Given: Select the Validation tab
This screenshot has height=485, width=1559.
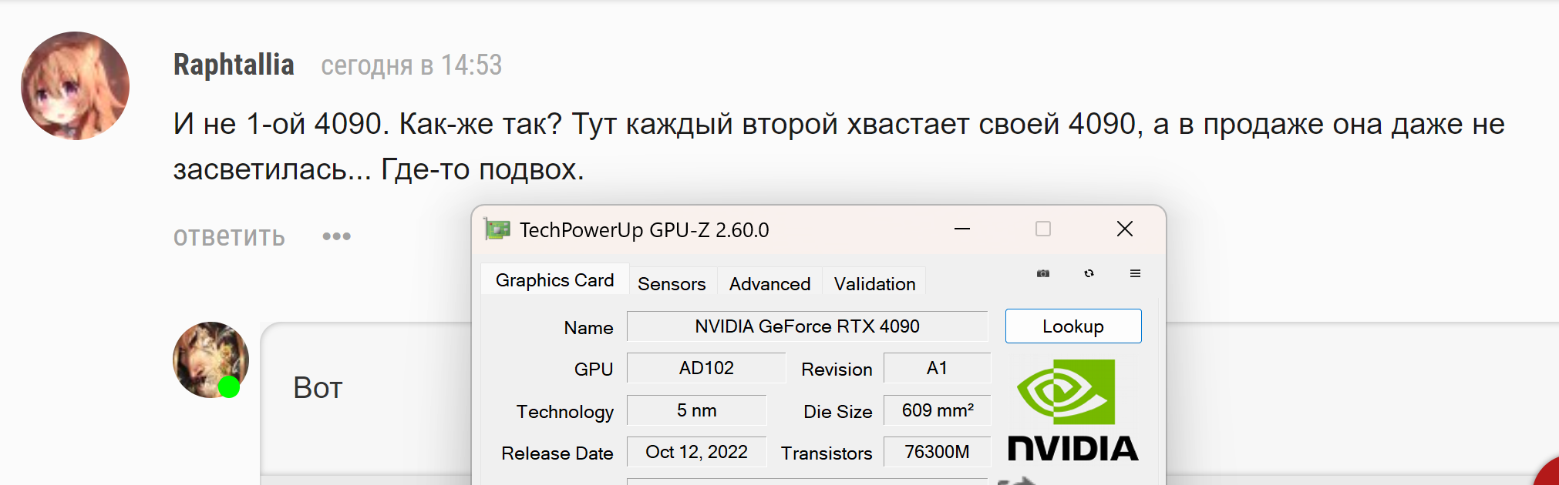Looking at the screenshot, I should coord(874,284).
